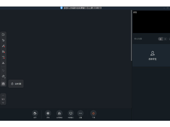Open the toolbox briefcase icon
Viewport: 170px width, 127px height.
(x=3, y=84)
